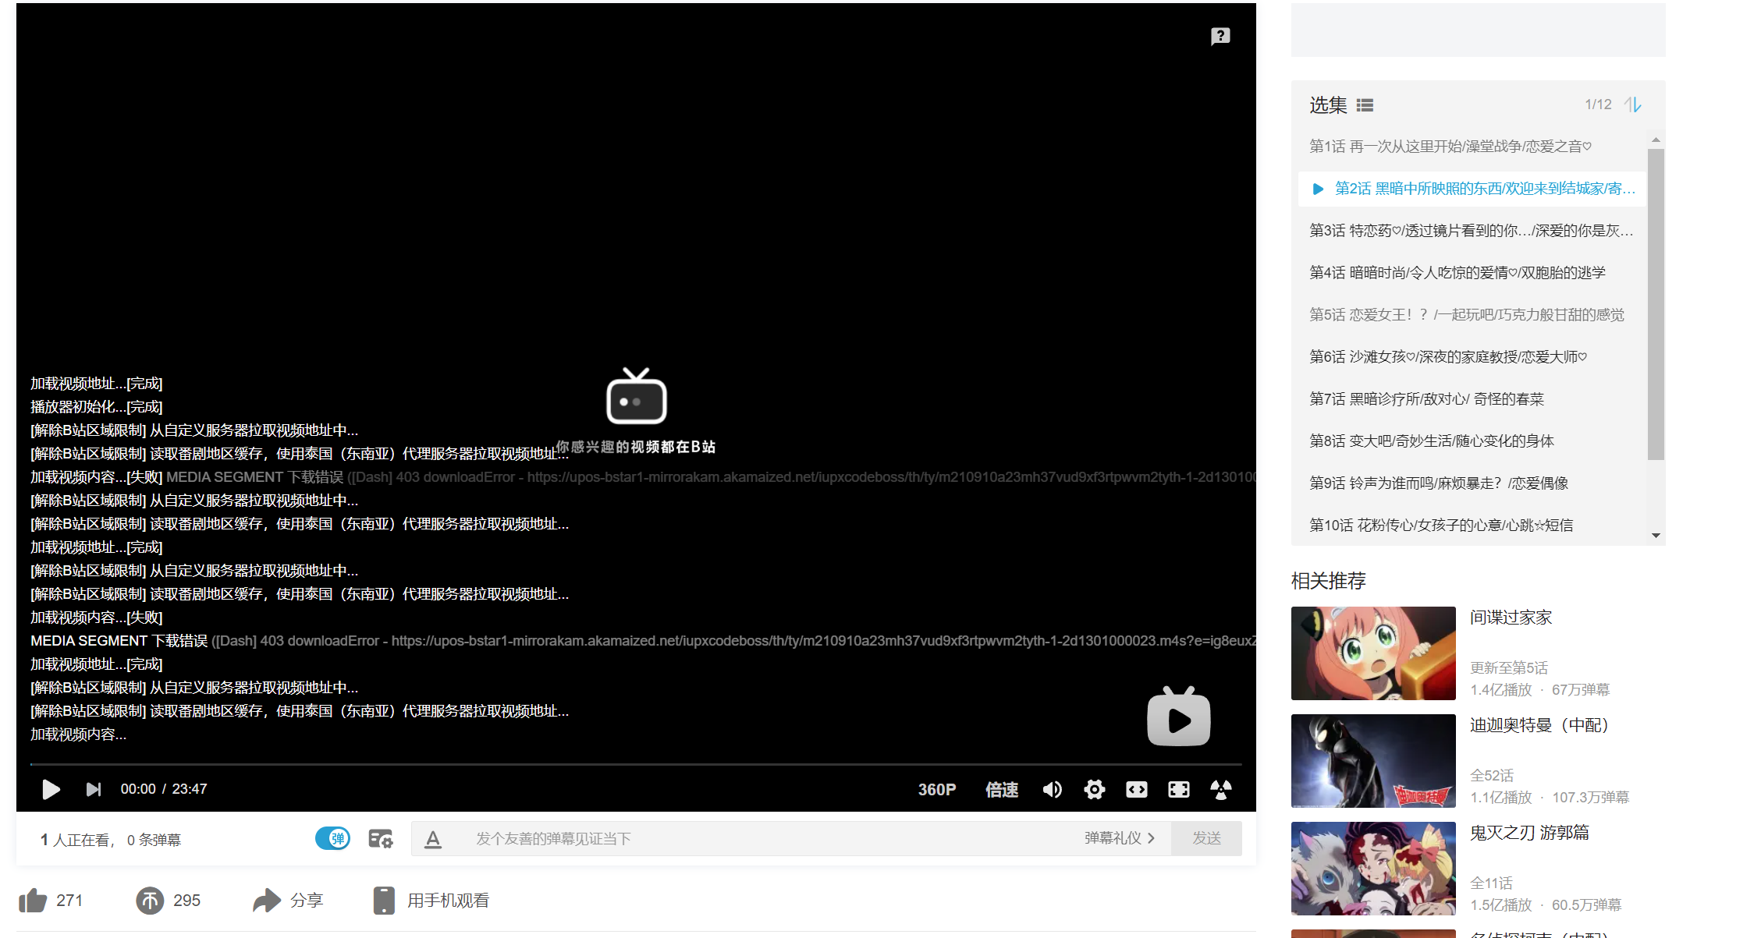Viewport: 1754px width, 938px height.
Task: Click the font style icon near danmaku input
Action: tap(434, 838)
